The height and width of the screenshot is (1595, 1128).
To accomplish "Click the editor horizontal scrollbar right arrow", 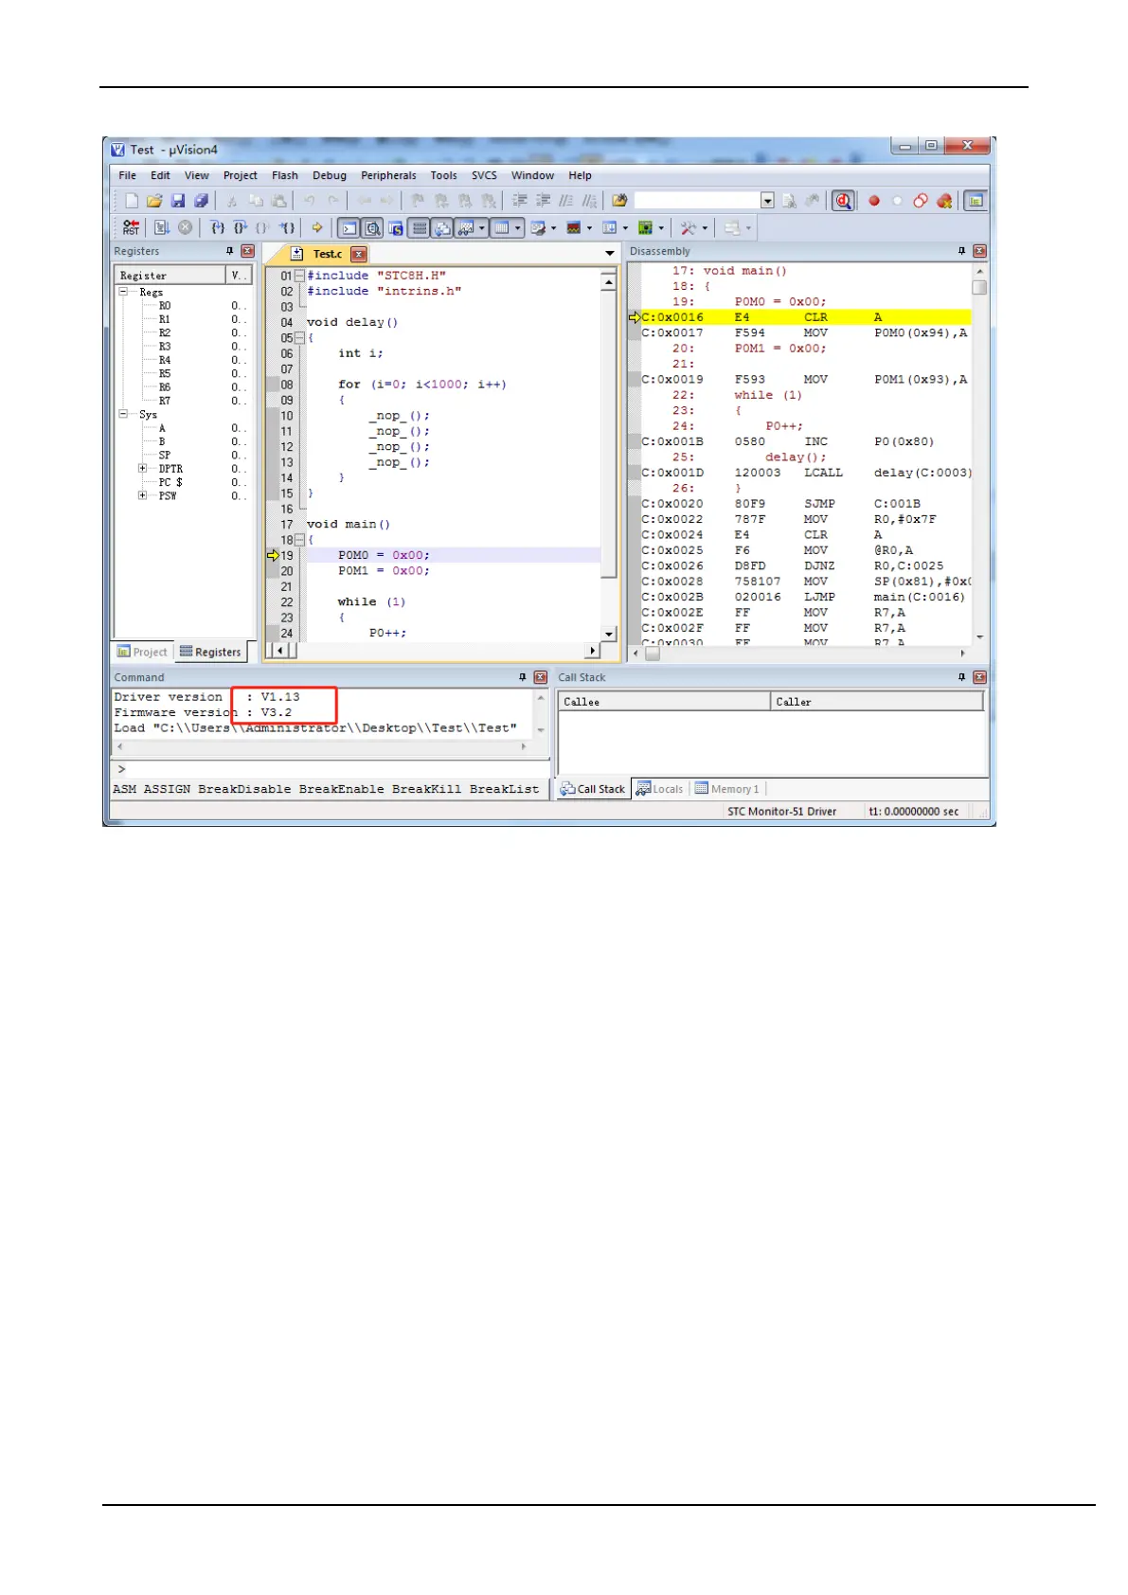I will click(594, 651).
